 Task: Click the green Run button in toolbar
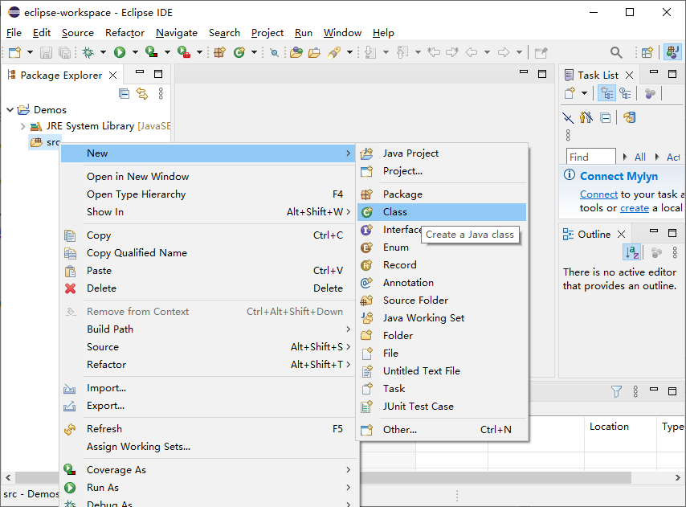pyautogui.click(x=120, y=52)
